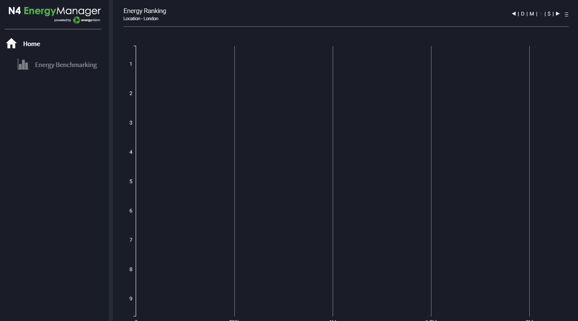Click the Energy Ranking chart title
This screenshot has height=321, width=578.
tap(145, 11)
